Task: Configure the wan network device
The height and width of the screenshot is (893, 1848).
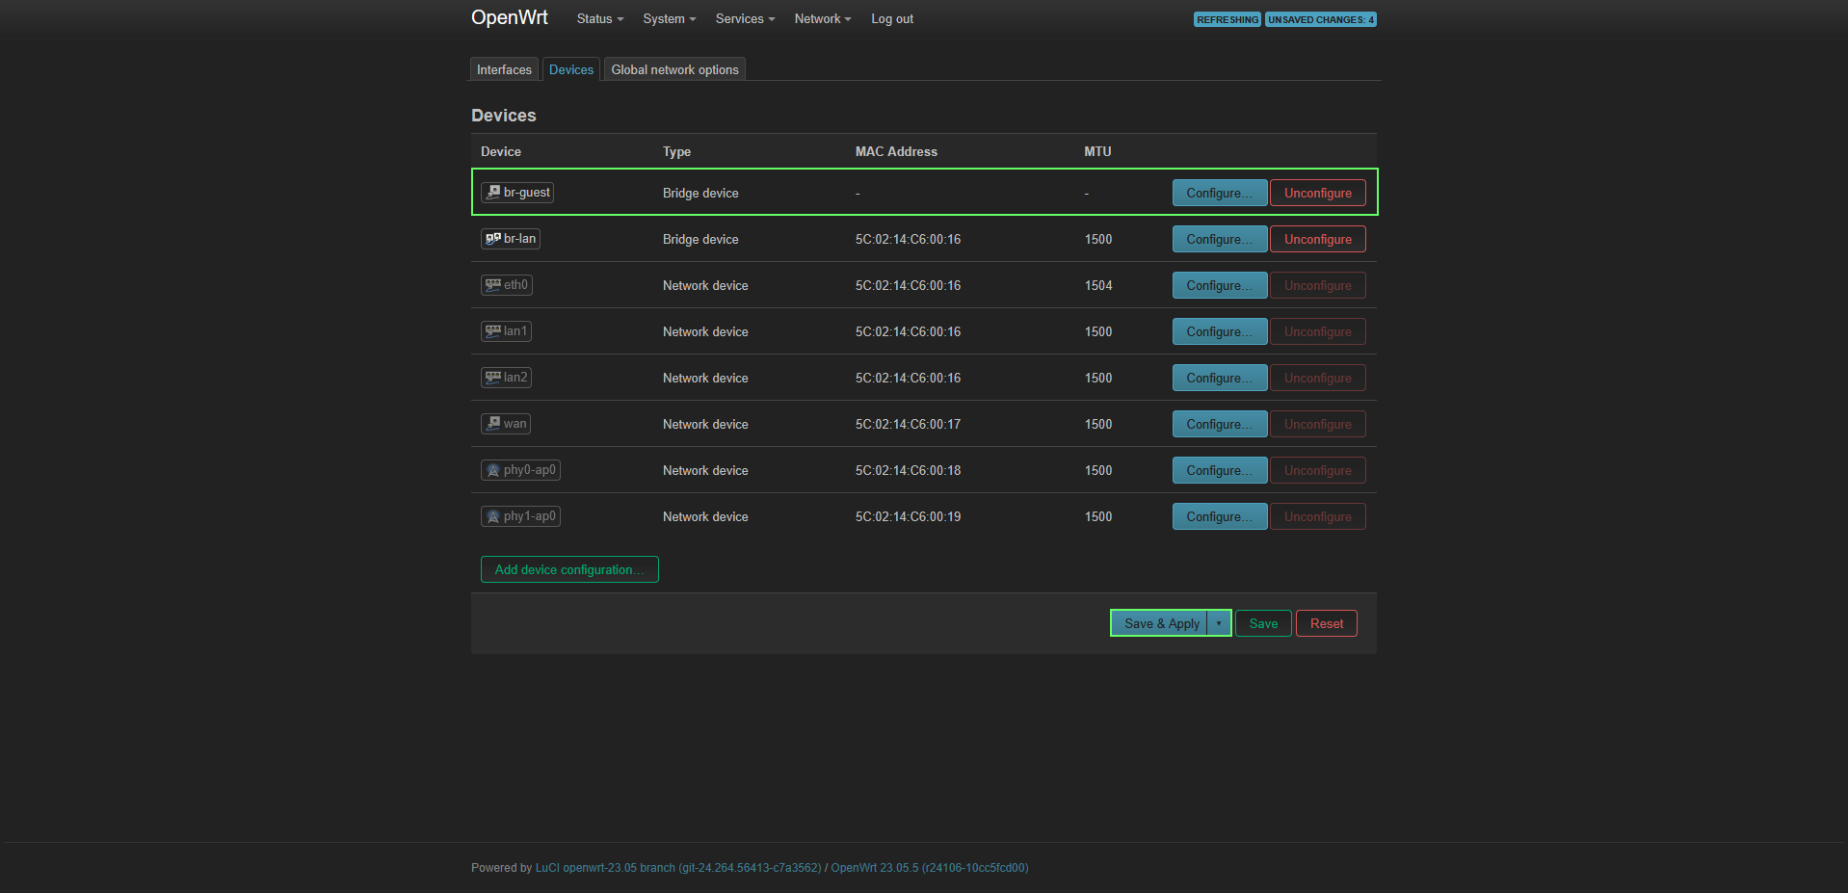Action: click(x=1220, y=424)
